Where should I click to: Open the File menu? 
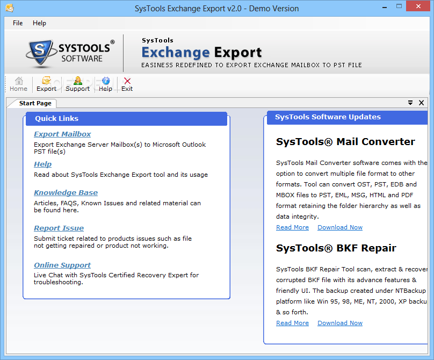tap(18, 23)
